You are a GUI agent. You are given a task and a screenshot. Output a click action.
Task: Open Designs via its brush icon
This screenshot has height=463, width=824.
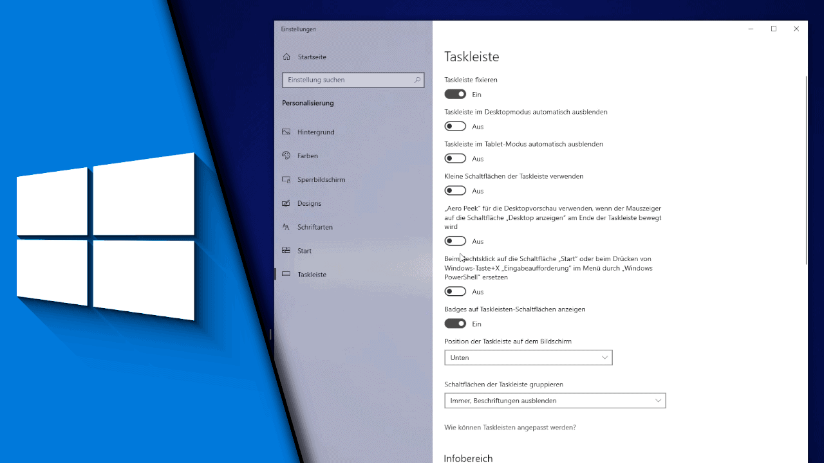tap(286, 203)
